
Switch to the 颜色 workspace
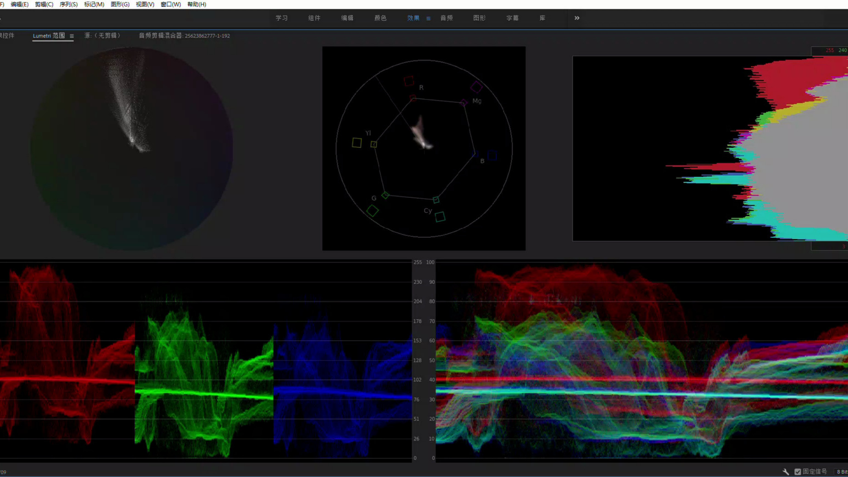(x=380, y=18)
